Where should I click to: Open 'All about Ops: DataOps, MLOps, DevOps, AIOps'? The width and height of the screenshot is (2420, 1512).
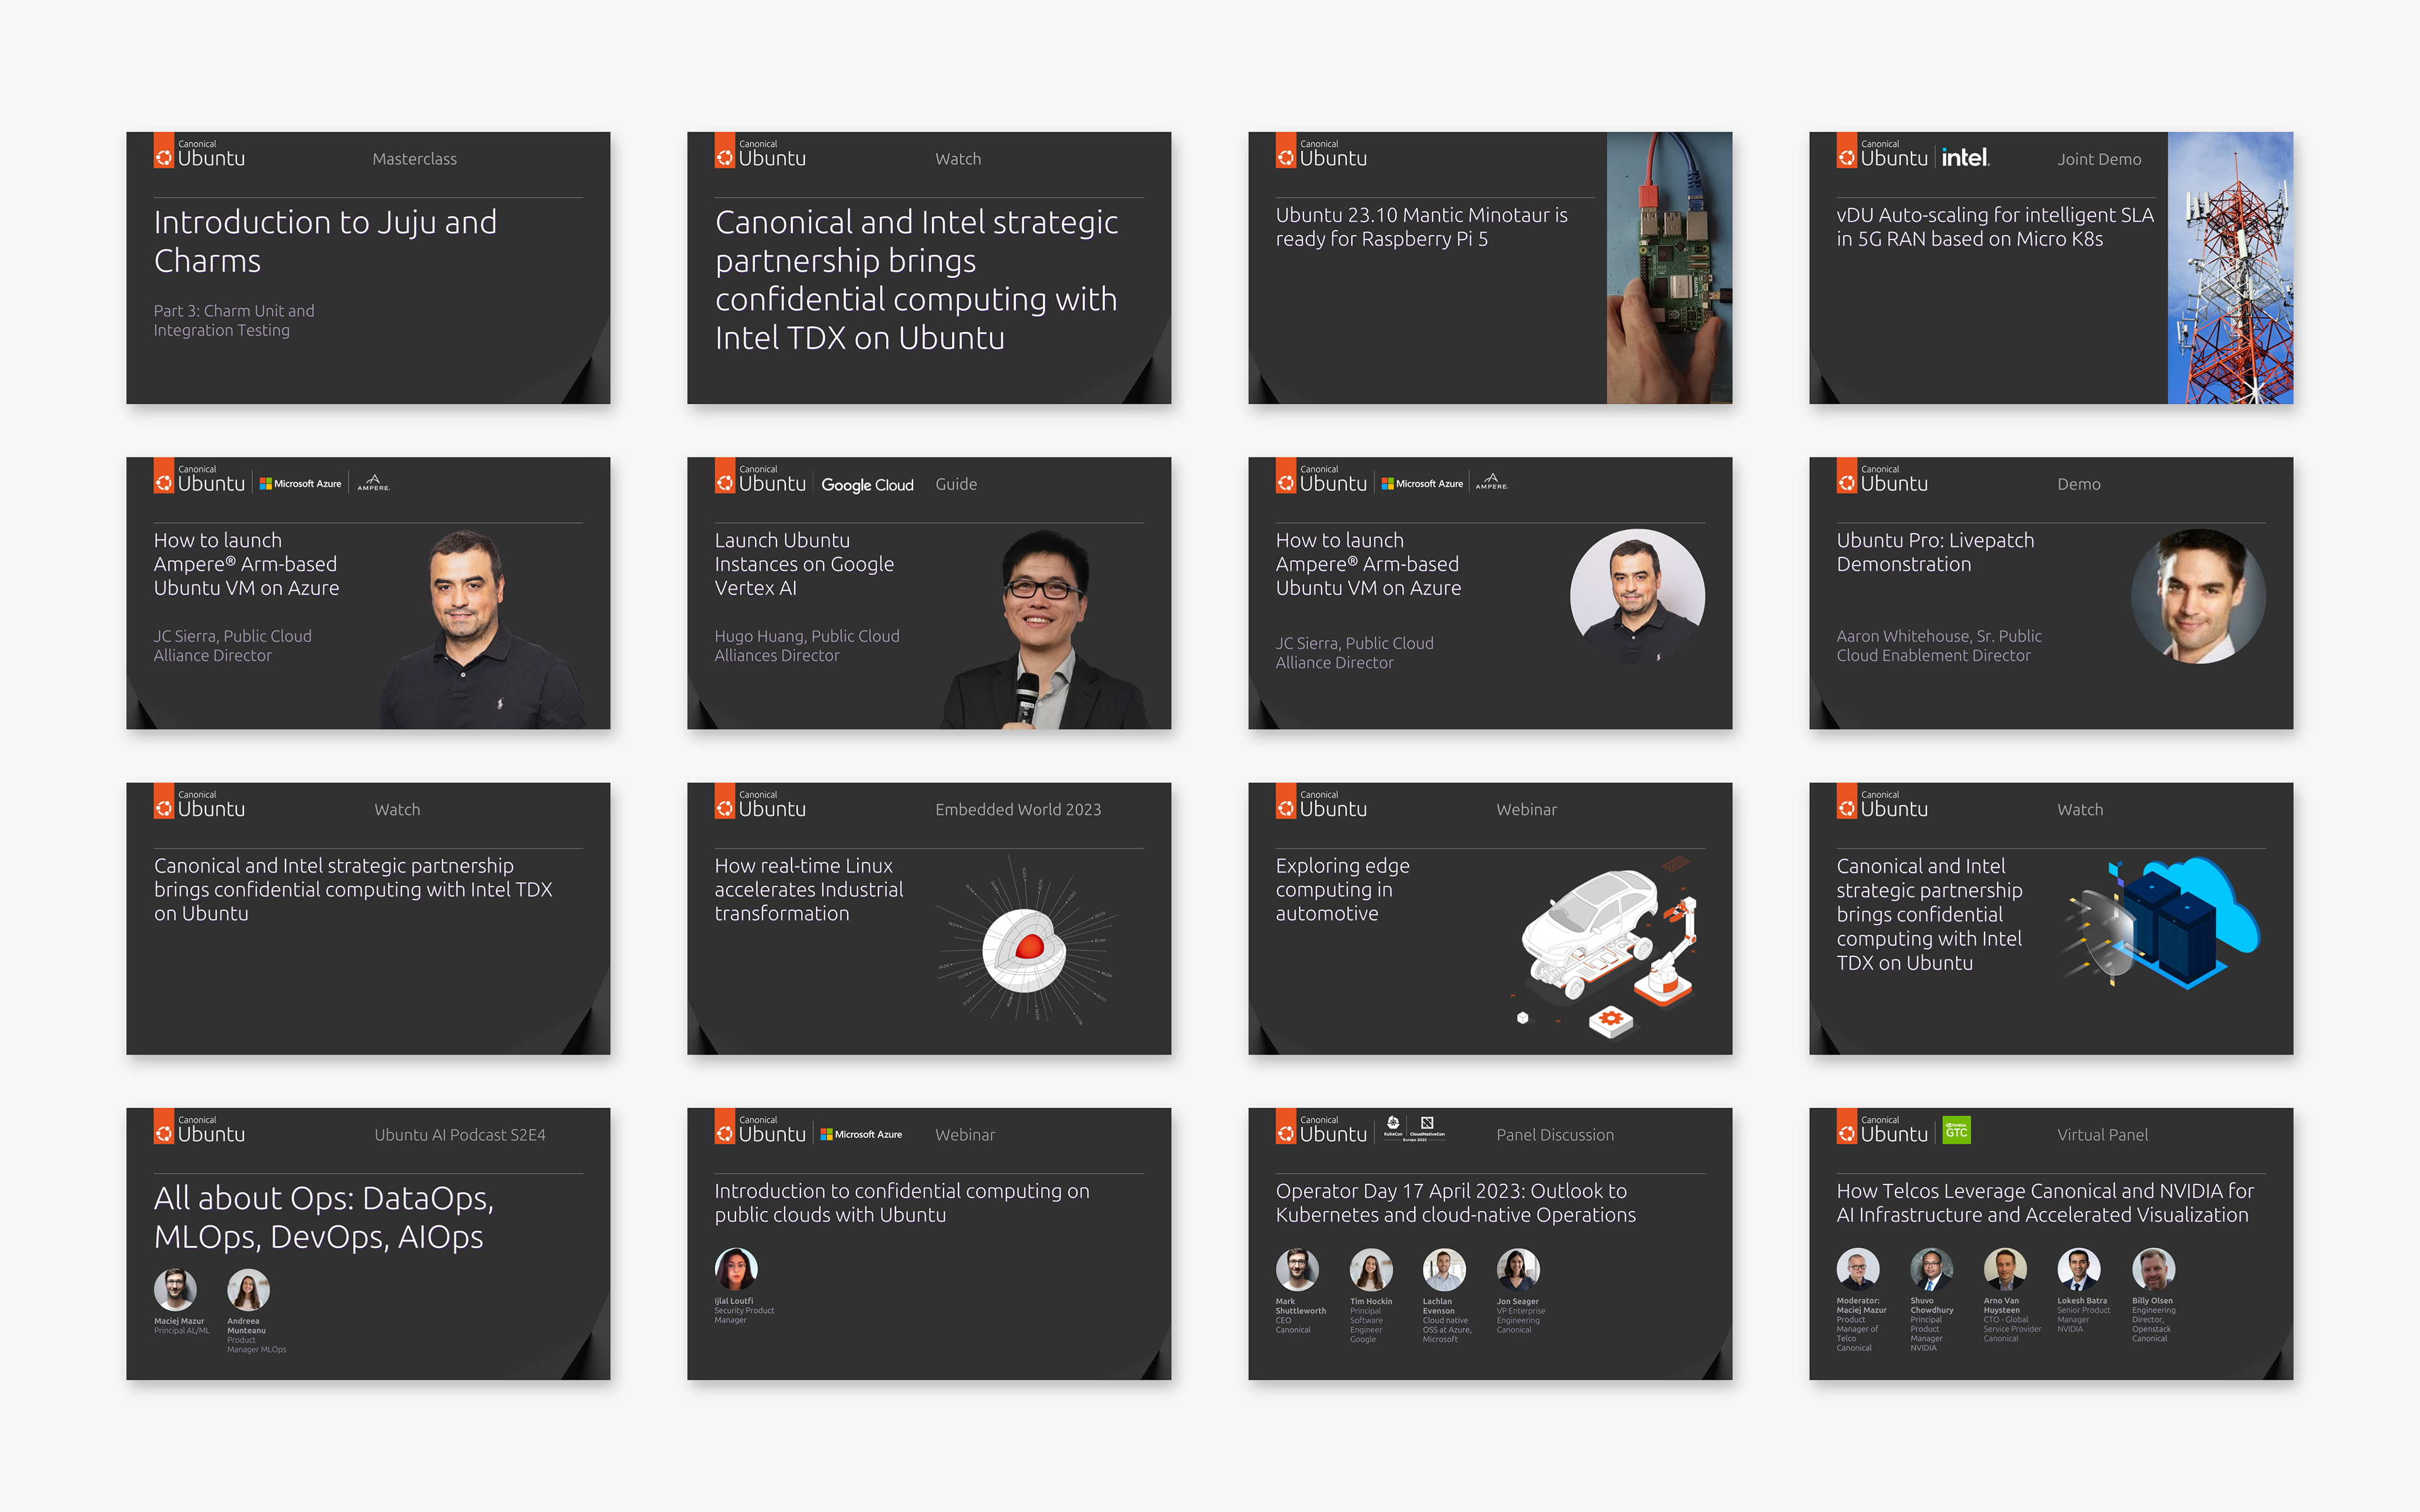[x=323, y=1217]
